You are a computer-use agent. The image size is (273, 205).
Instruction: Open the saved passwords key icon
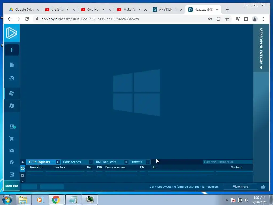click(x=210, y=19)
